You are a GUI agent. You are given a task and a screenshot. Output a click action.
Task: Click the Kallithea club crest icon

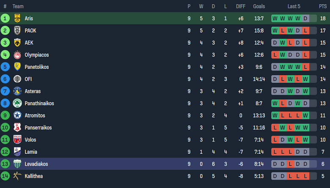[x=17, y=176]
